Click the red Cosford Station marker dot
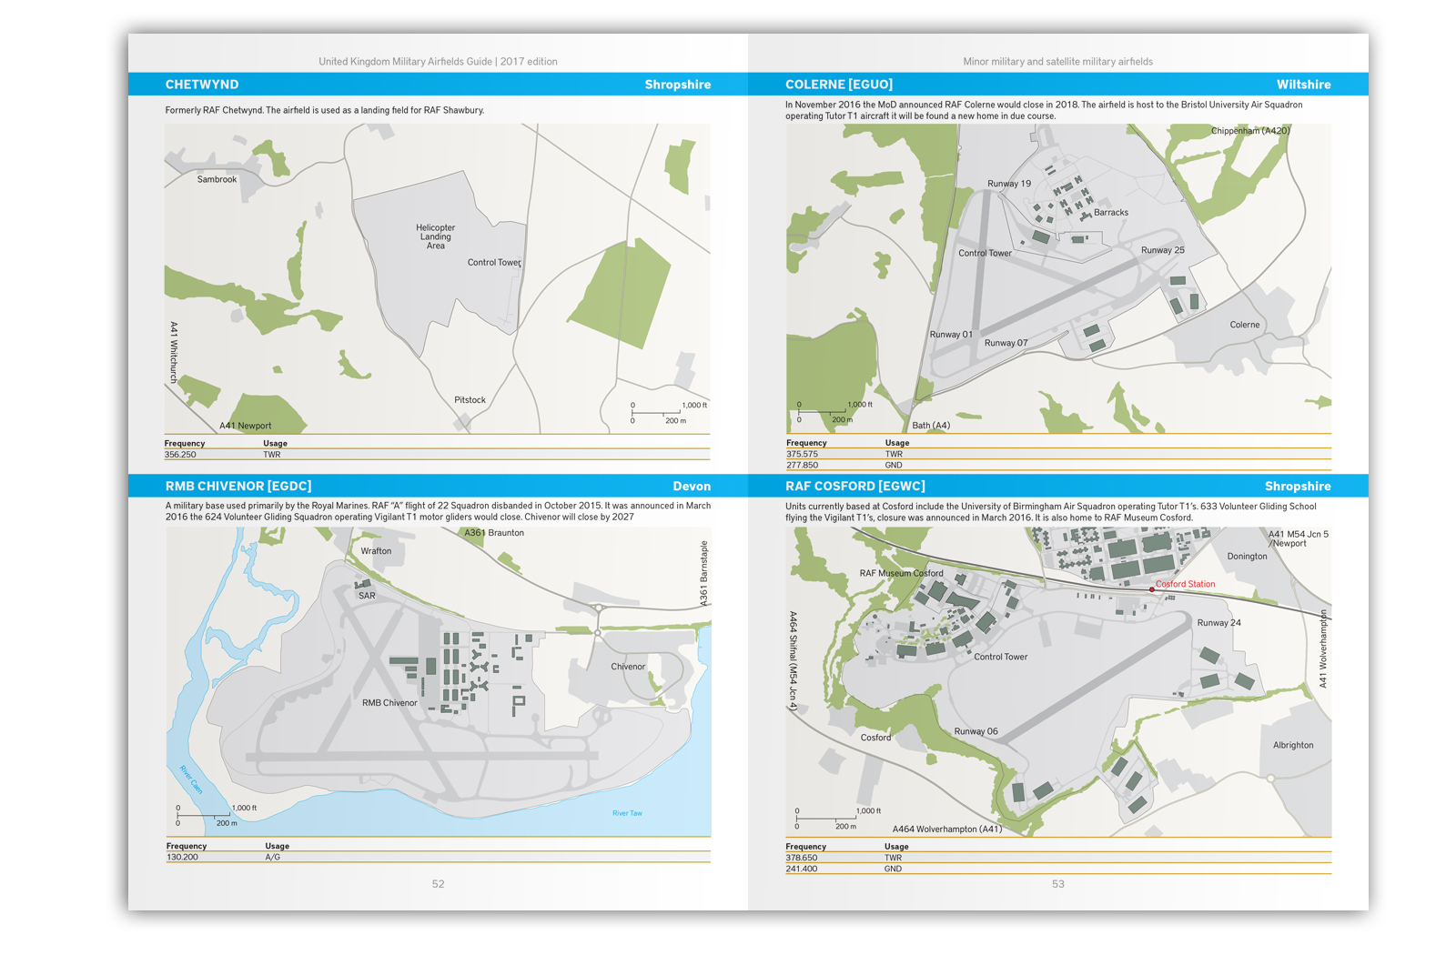 pyautogui.click(x=1151, y=589)
